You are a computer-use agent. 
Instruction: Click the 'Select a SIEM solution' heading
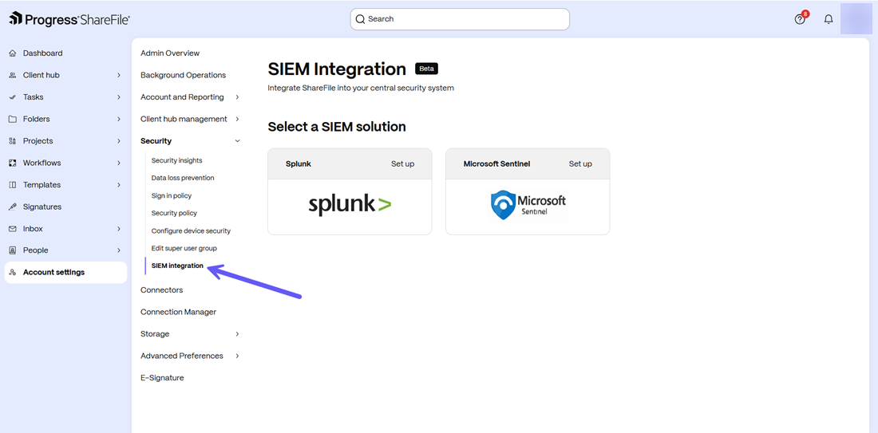(x=337, y=127)
